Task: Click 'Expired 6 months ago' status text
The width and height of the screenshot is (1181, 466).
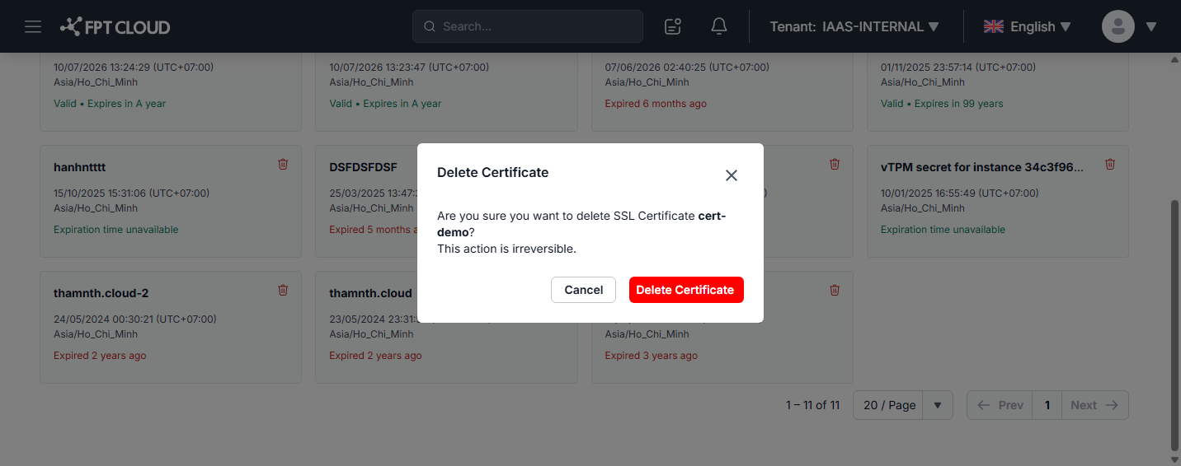Action: 656,104
